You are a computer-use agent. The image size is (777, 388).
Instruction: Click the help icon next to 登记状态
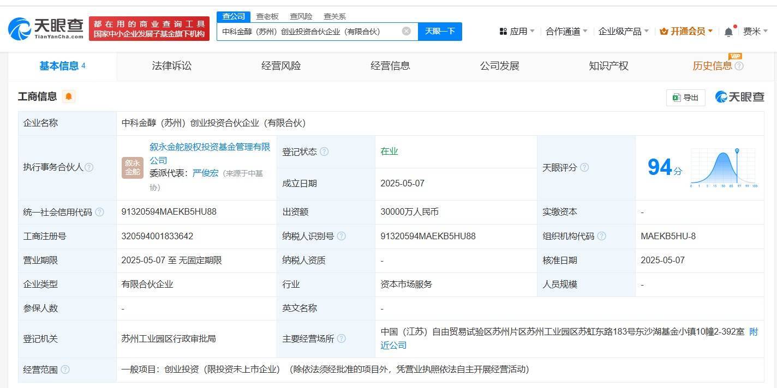click(324, 151)
